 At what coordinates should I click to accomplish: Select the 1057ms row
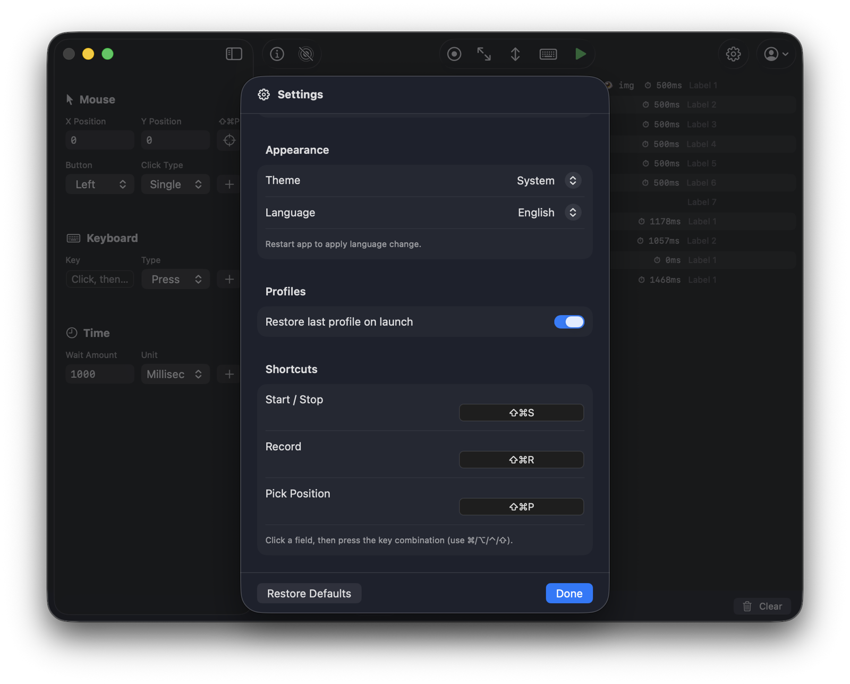tap(702, 241)
